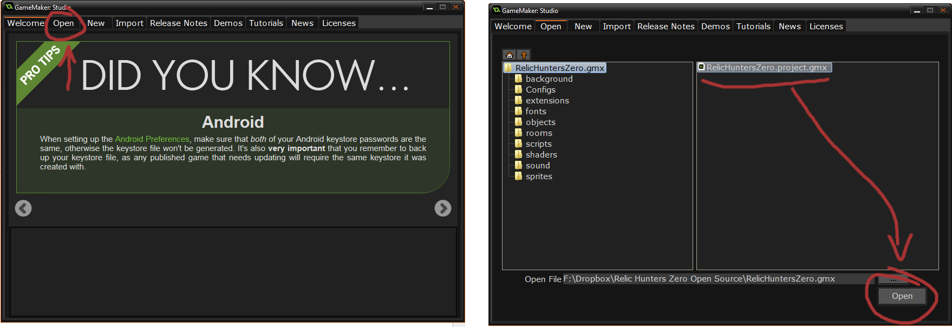Image resolution: width=952 pixels, height=327 pixels.
Task: Select the objects folder
Action: tap(540, 122)
